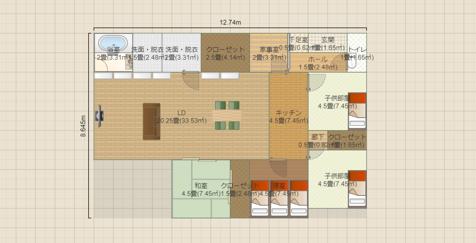Select the middle bed in the 寝室
Screen dimensions: 476x243
click(279, 199)
